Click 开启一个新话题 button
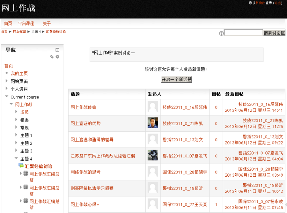The height and width of the screenshot is (213, 287). 176,79
